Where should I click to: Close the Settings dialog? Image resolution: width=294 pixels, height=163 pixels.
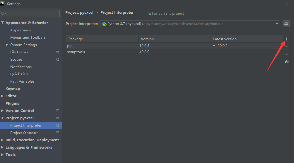pos(287,4)
